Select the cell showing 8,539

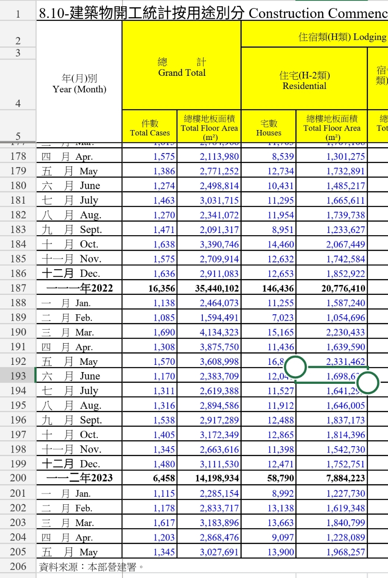pyautogui.click(x=269, y=156)
